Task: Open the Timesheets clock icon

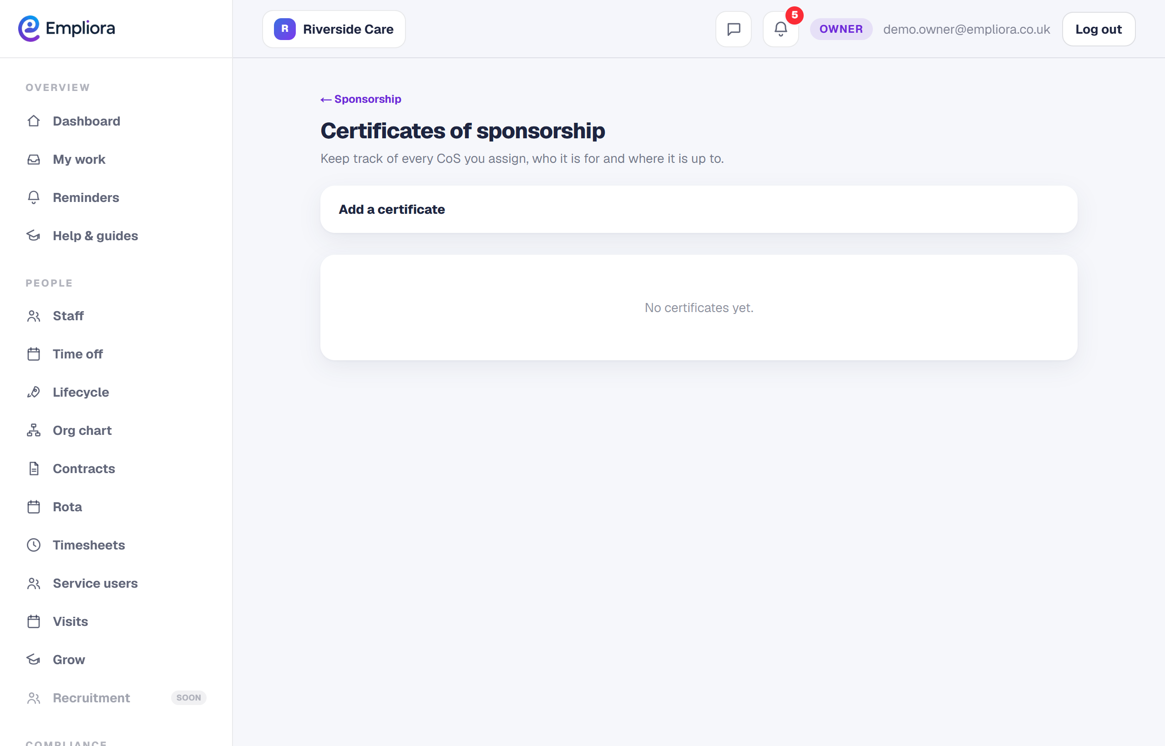Action: click(33, 545)
